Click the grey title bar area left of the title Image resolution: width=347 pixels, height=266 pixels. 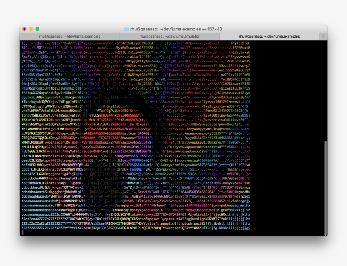point(76,30)
